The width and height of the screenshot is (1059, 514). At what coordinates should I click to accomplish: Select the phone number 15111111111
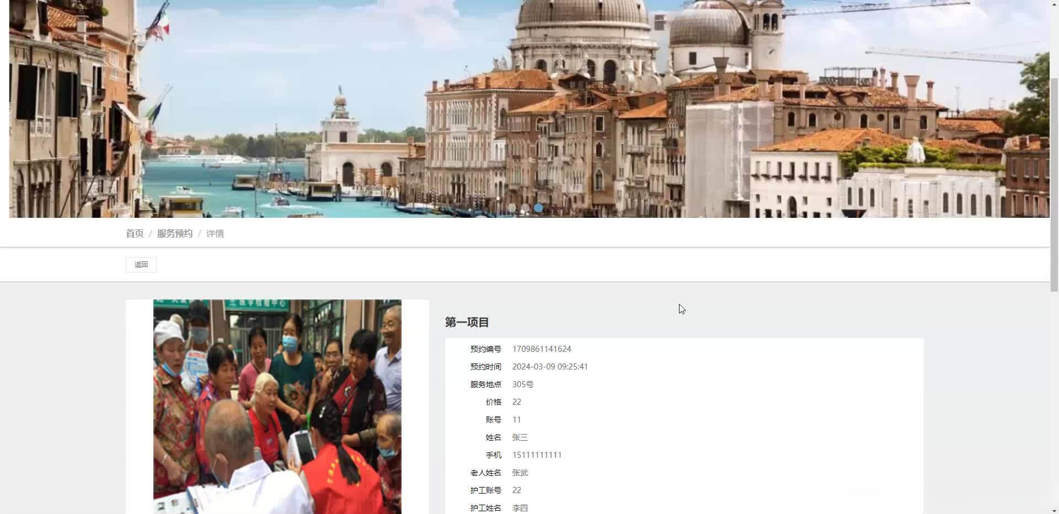(537, 455)
